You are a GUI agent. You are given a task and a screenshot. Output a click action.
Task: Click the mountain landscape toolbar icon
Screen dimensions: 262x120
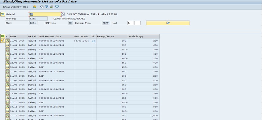pyautogui.click(x=35, y=7)
